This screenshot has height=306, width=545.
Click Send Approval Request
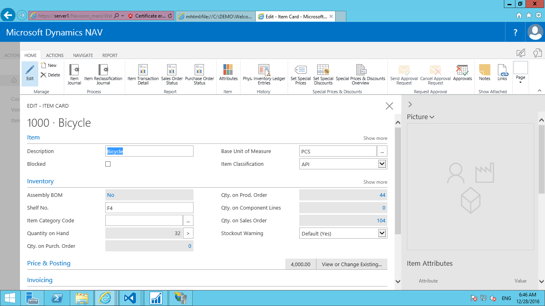pyautogui.click(x=404, y=75)
